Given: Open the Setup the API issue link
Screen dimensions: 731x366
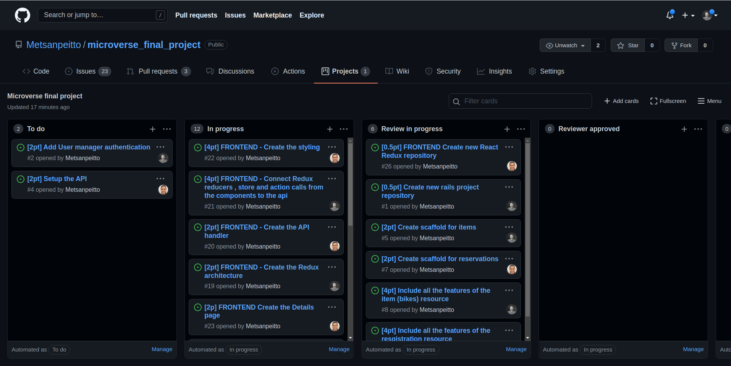Looking at the screenshot, I should point(57,179).
